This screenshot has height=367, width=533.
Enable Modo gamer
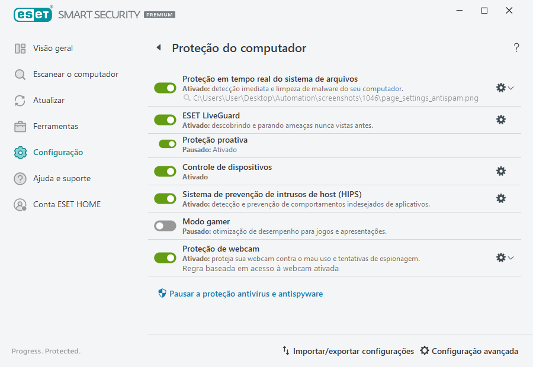165,226
